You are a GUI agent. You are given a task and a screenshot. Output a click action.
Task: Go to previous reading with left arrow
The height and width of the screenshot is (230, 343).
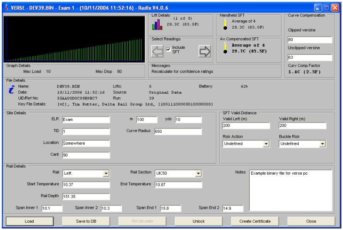[x=157, y=51]
